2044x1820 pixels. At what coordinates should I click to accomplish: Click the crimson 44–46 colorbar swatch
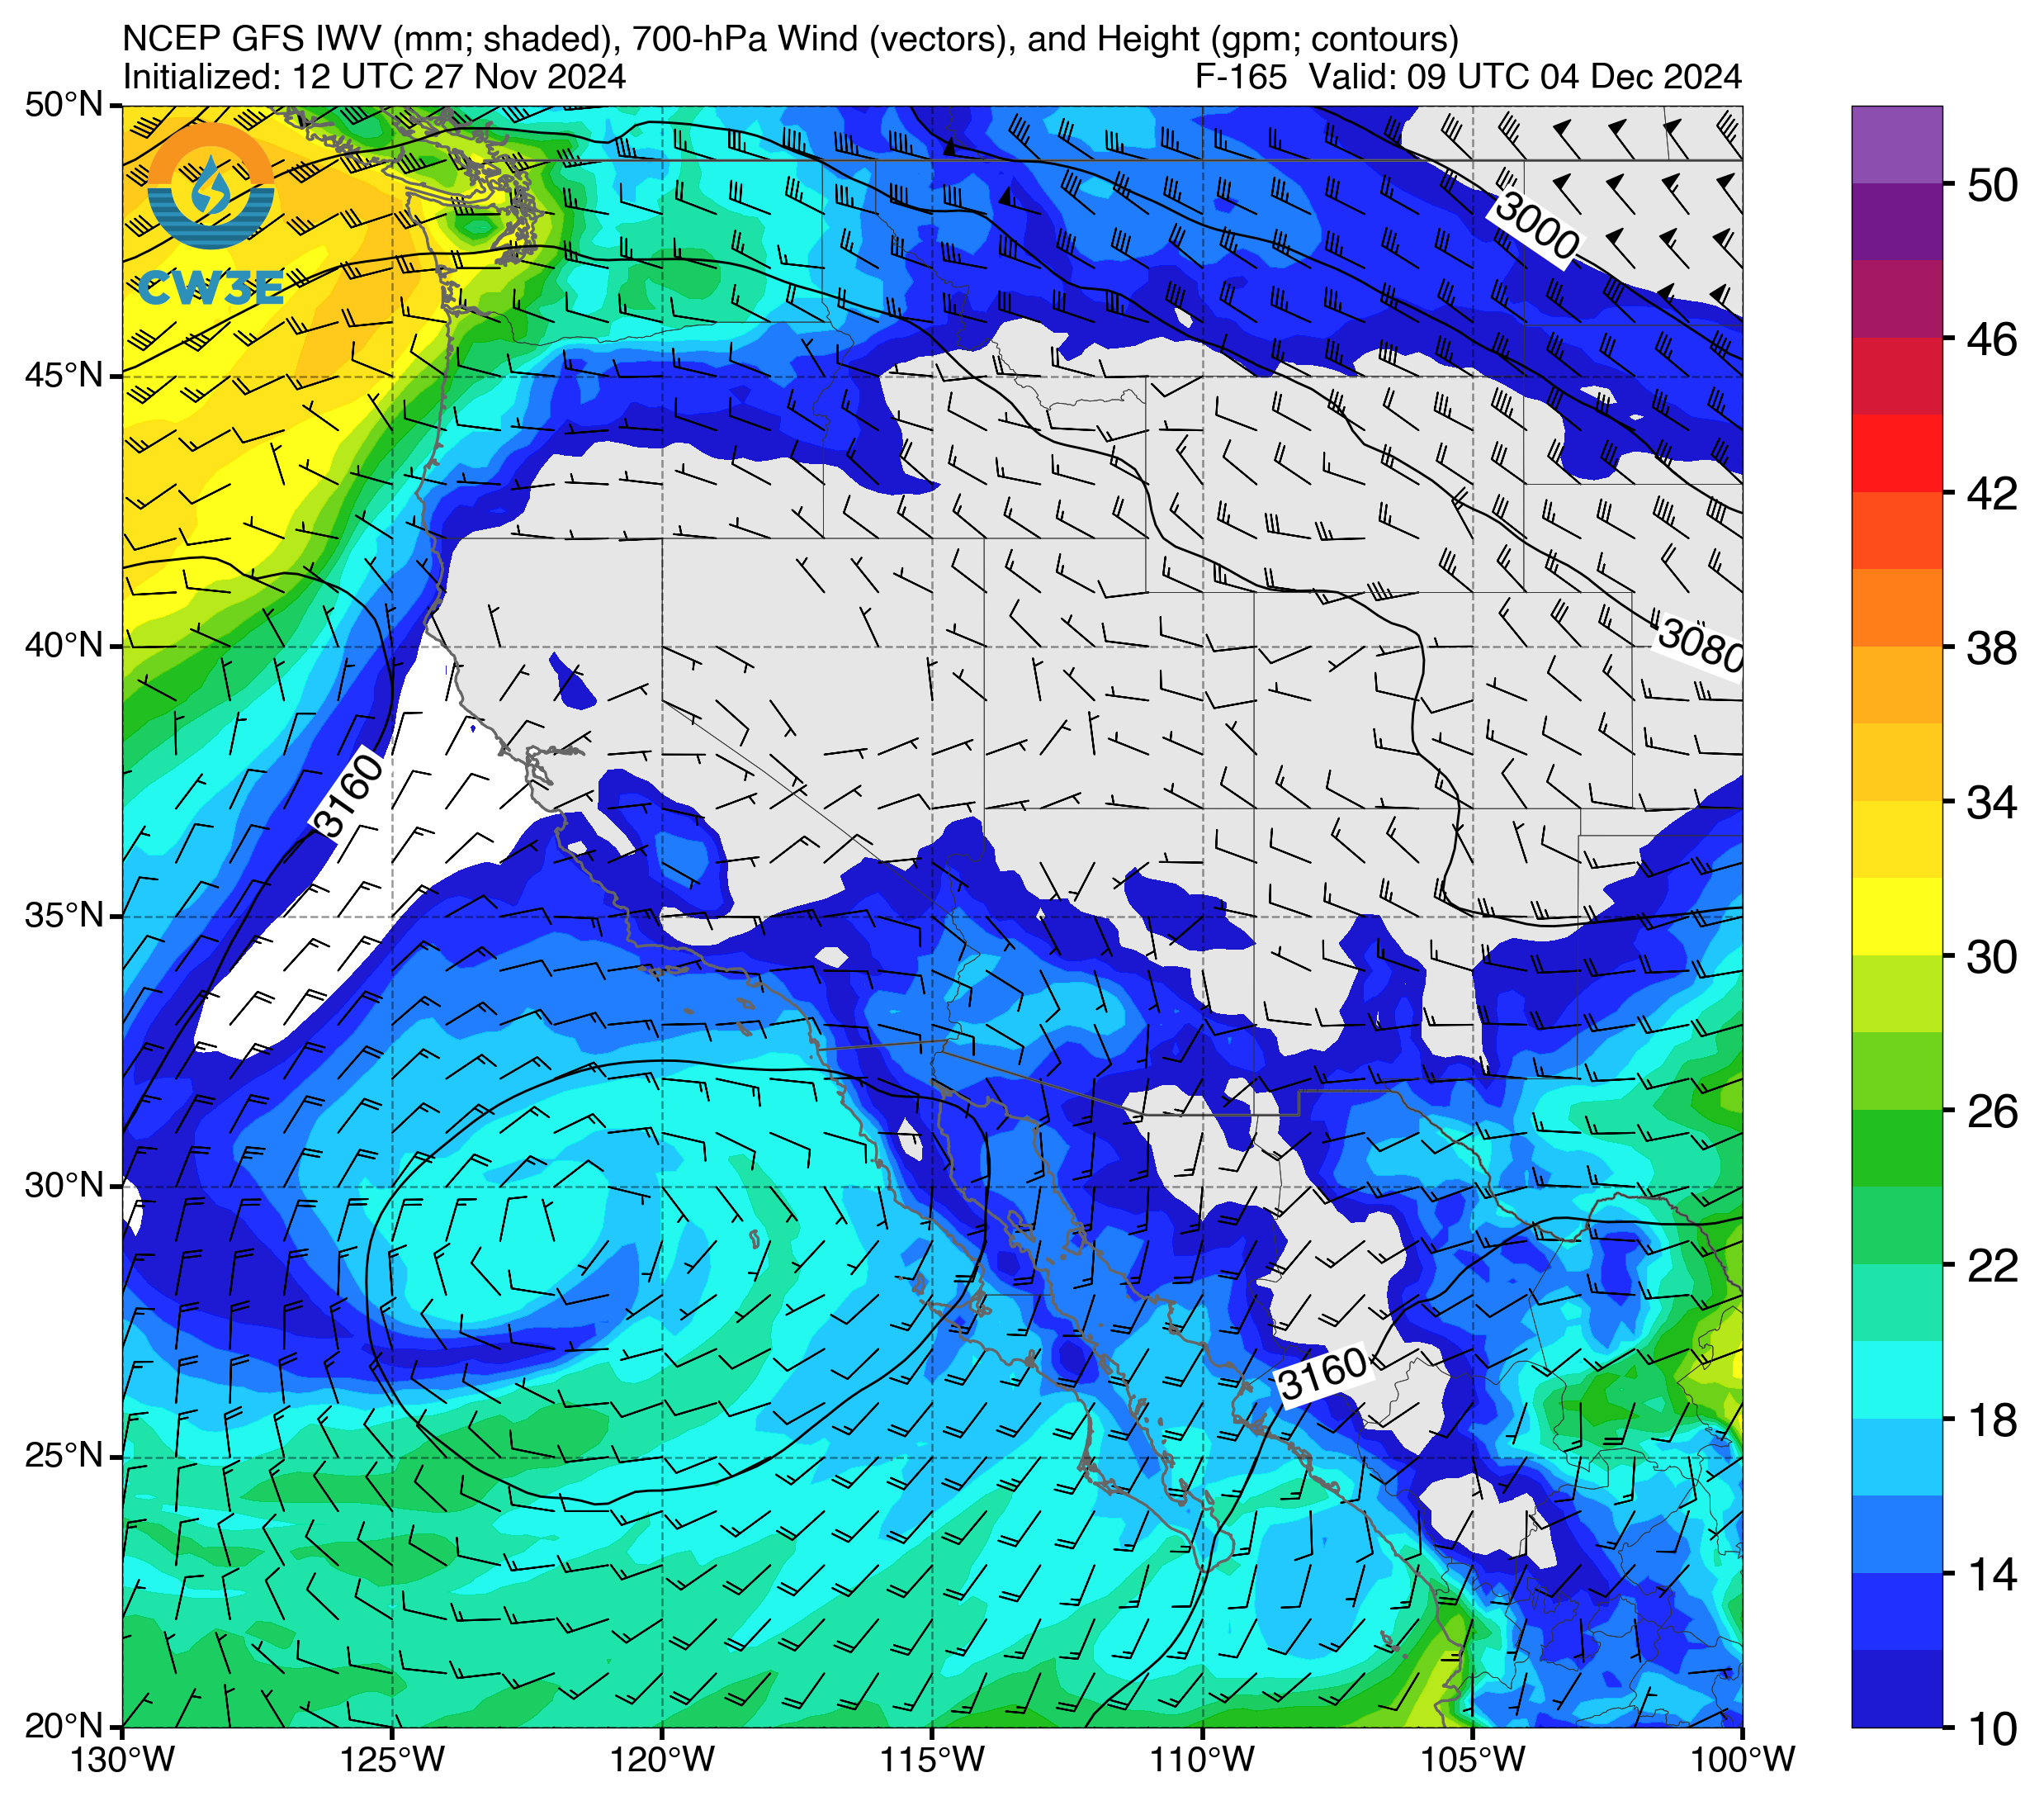point(1897,375)
